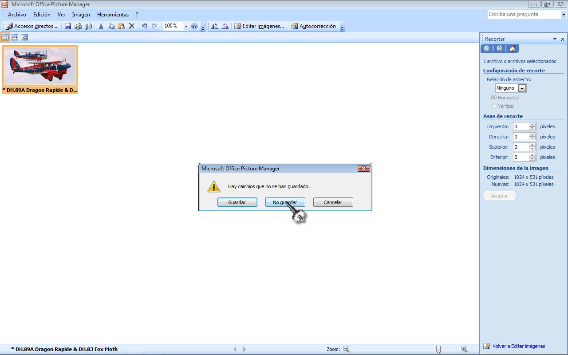Click the Copy toolbar icon

[x=111, y=26]
